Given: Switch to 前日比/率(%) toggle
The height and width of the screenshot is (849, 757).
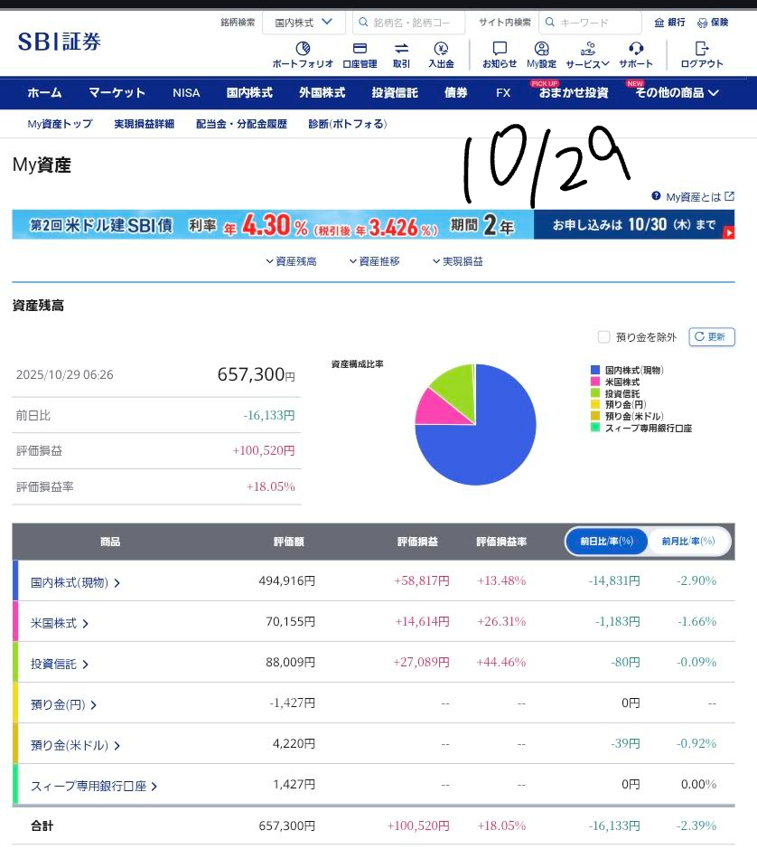Looking at the screenshot, I should [x=607, y=542].
